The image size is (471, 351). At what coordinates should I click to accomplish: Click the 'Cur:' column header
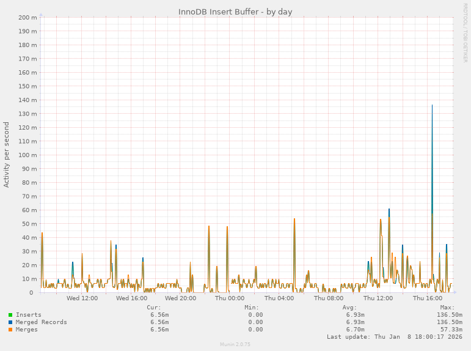(154, 308)
